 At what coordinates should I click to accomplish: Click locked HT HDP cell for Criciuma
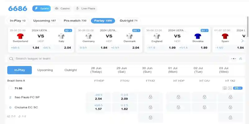[178, 107]
